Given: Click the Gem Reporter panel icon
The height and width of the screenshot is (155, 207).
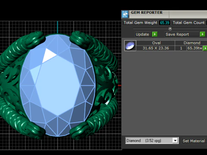Looking at the screenshot, I should pos(125,14).
